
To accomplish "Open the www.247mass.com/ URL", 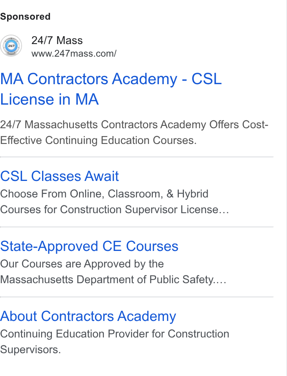I will tap(74, 53).
